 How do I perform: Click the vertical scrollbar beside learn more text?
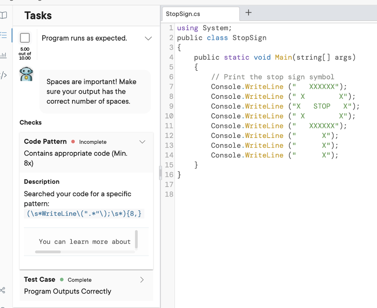point(136,239)
